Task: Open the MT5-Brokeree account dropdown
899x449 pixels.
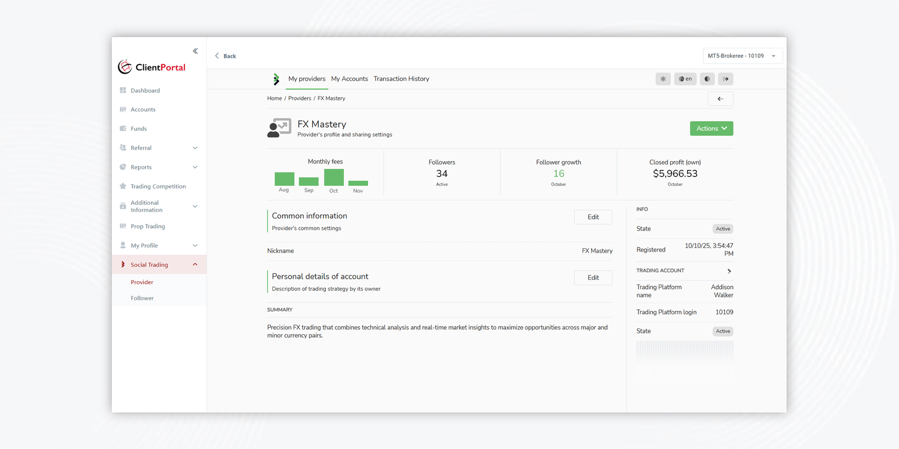Action: (742, 56)
